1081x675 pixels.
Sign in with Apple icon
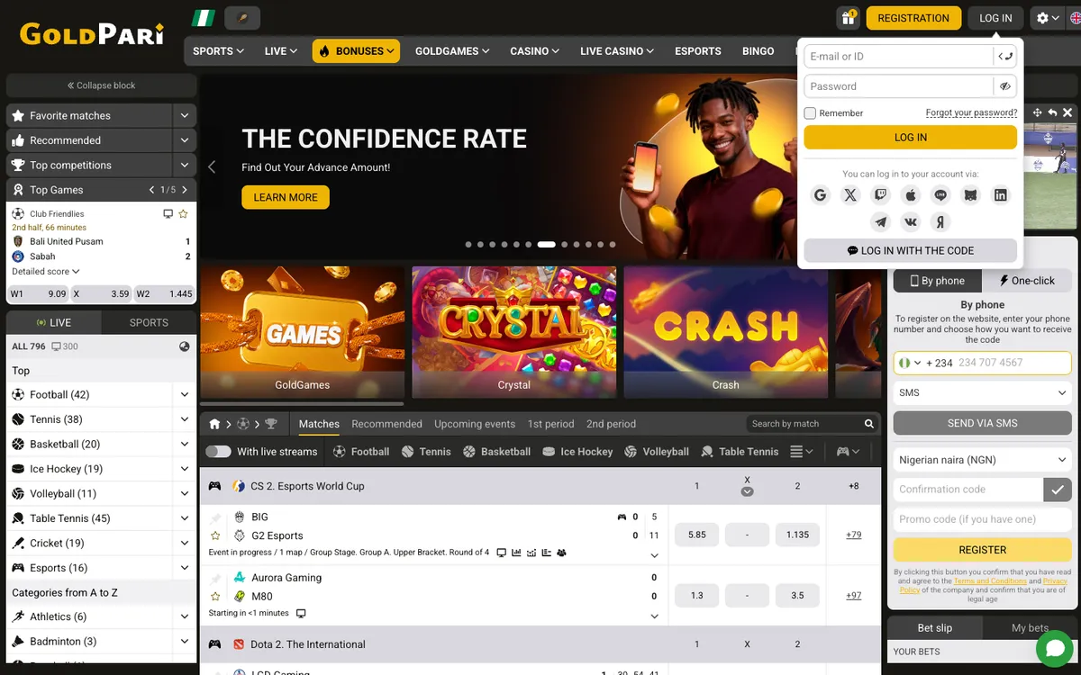[x=911, y=195]
